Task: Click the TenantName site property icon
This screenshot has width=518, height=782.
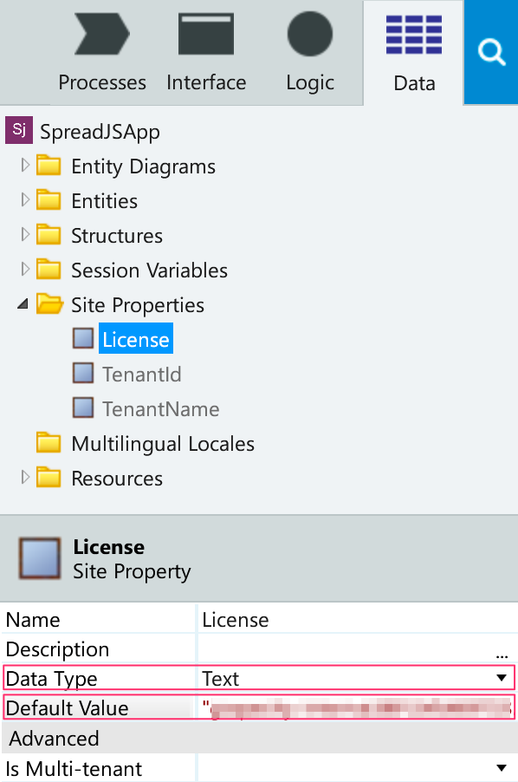Action: [x=83, y=407]
